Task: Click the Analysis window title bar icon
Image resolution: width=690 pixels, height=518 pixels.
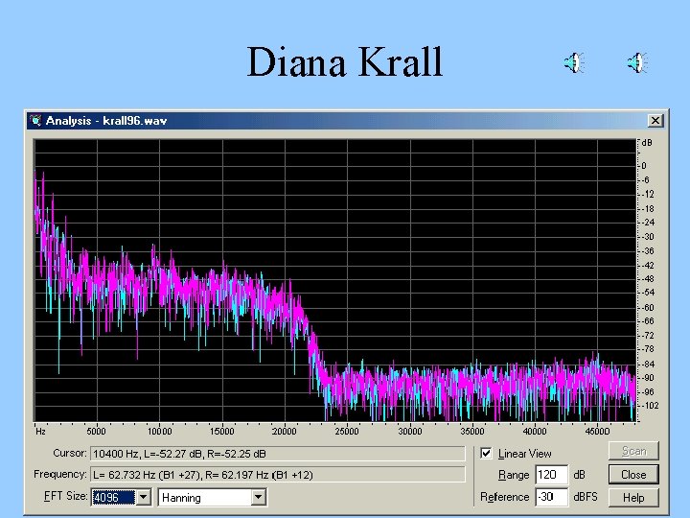Action: 35,120
